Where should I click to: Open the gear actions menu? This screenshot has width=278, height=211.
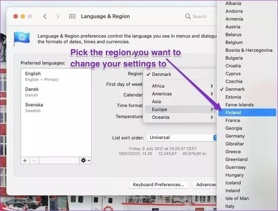click(85, 160)
